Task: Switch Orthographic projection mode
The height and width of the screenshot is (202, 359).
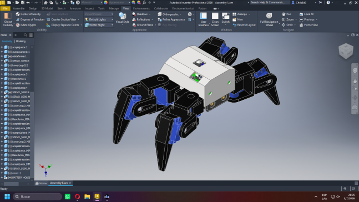Action: pyautogui.click(x=168, y=14)
